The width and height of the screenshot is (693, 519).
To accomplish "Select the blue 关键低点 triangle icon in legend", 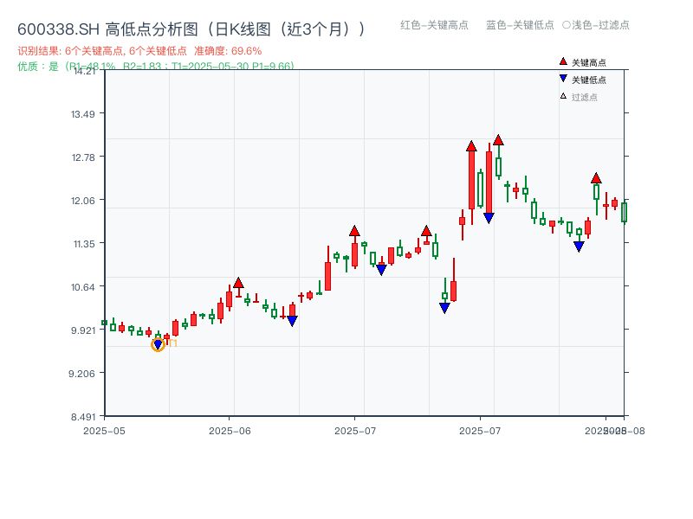I will coord(561,79).
